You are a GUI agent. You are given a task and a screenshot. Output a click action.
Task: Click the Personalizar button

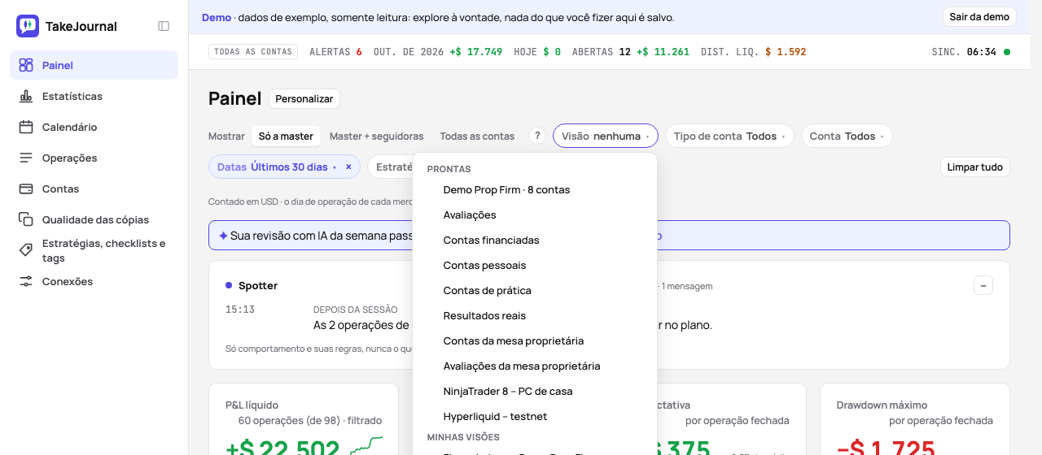point(304,98)
